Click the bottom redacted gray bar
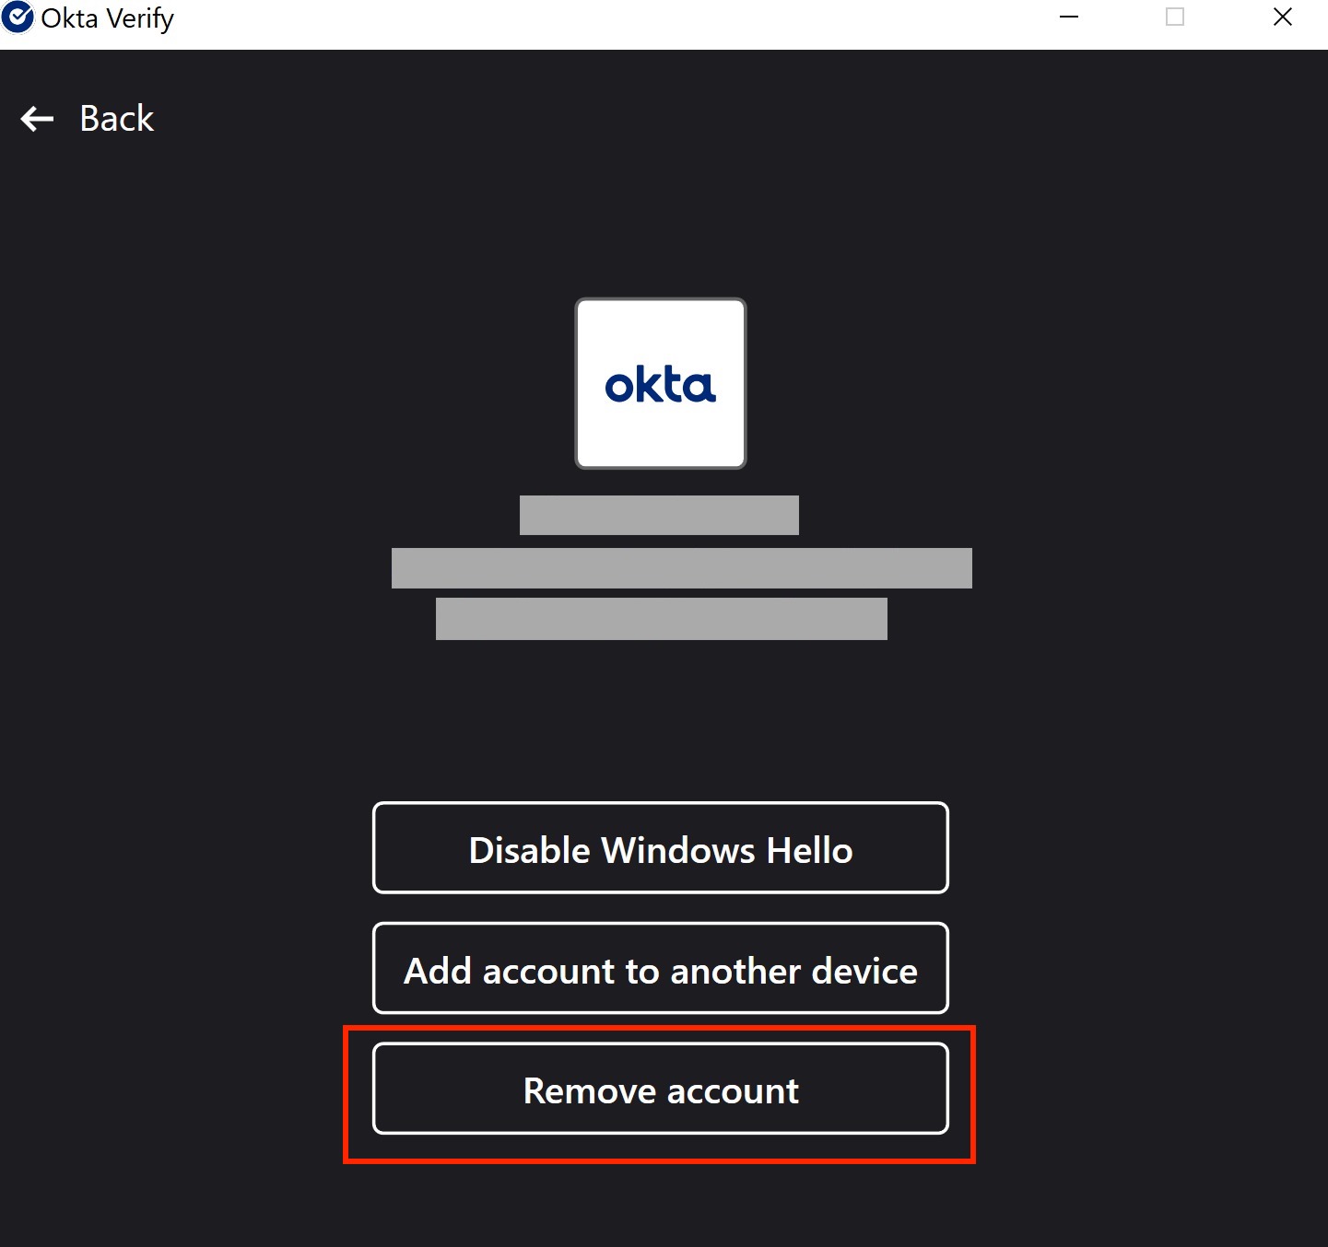The image size is (1328, 1247). click(661, 619)
